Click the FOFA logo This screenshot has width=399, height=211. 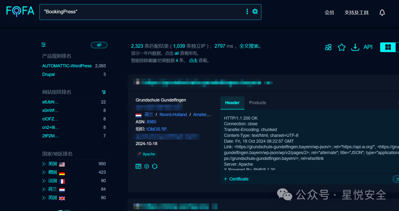(x=20, y=11)
